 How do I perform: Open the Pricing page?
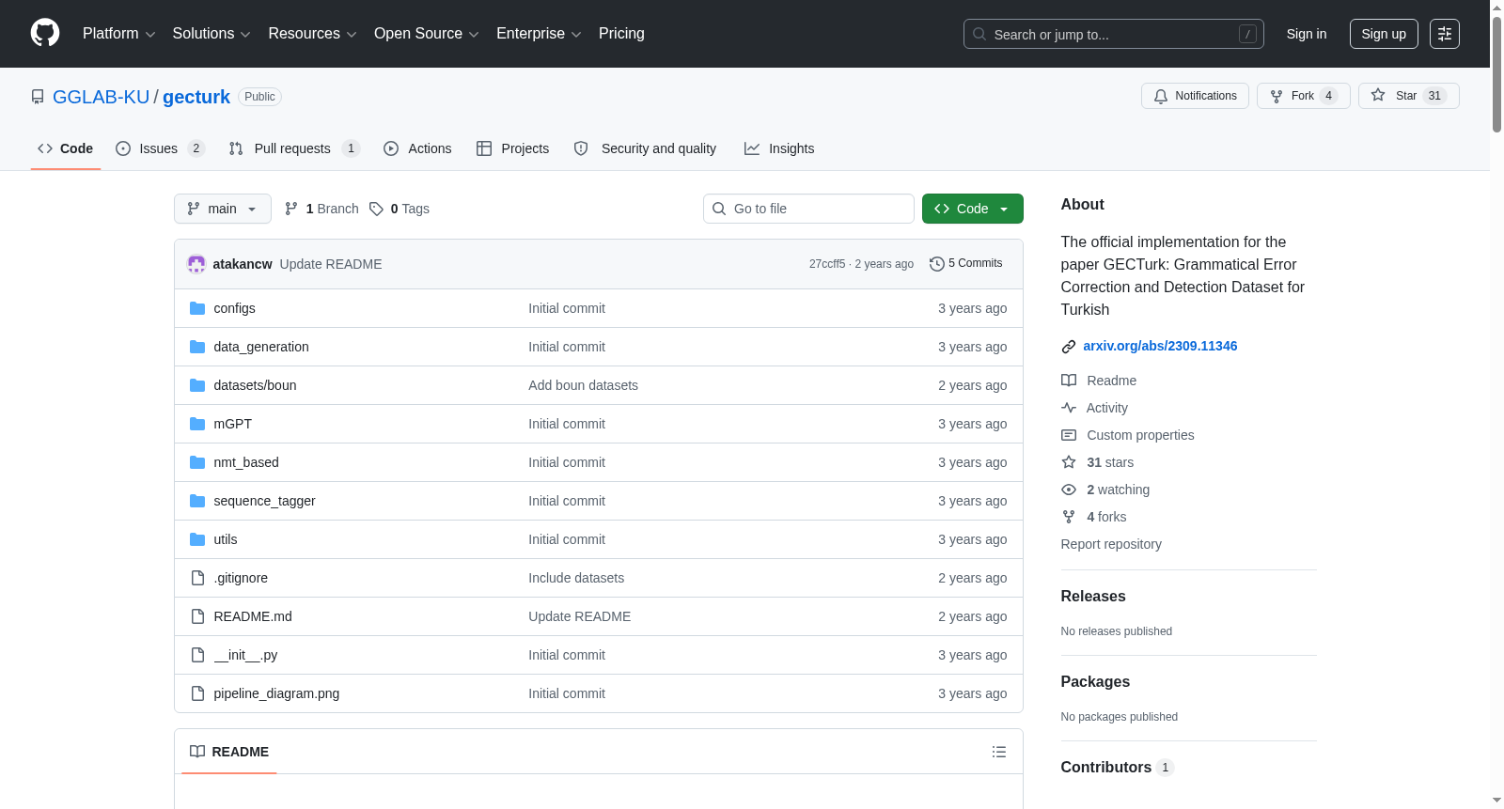click(x=621, y=34)
